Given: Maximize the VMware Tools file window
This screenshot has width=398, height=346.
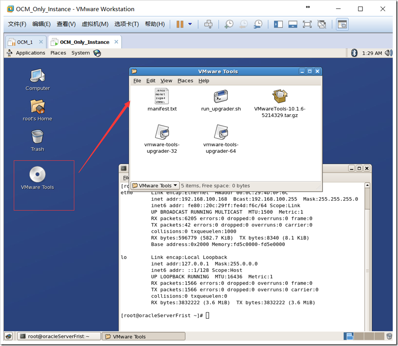Looking at the screenshot, I should click(310, 72).
